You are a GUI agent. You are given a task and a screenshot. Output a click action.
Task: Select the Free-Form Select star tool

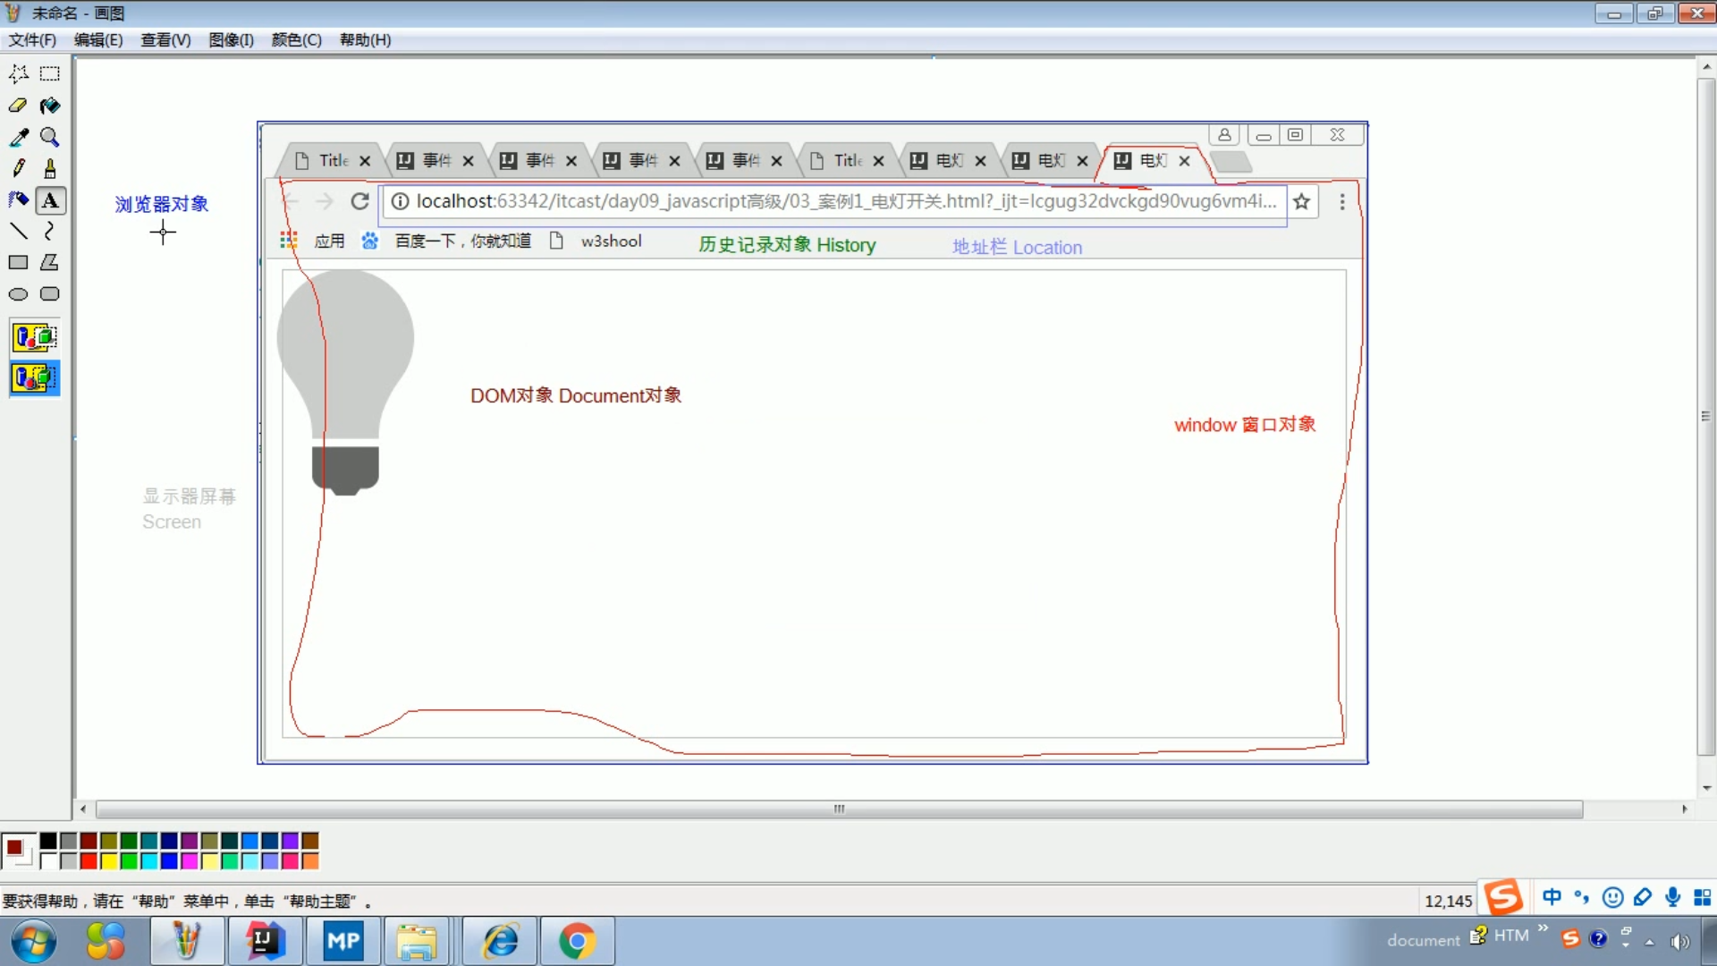coord(18,73)
